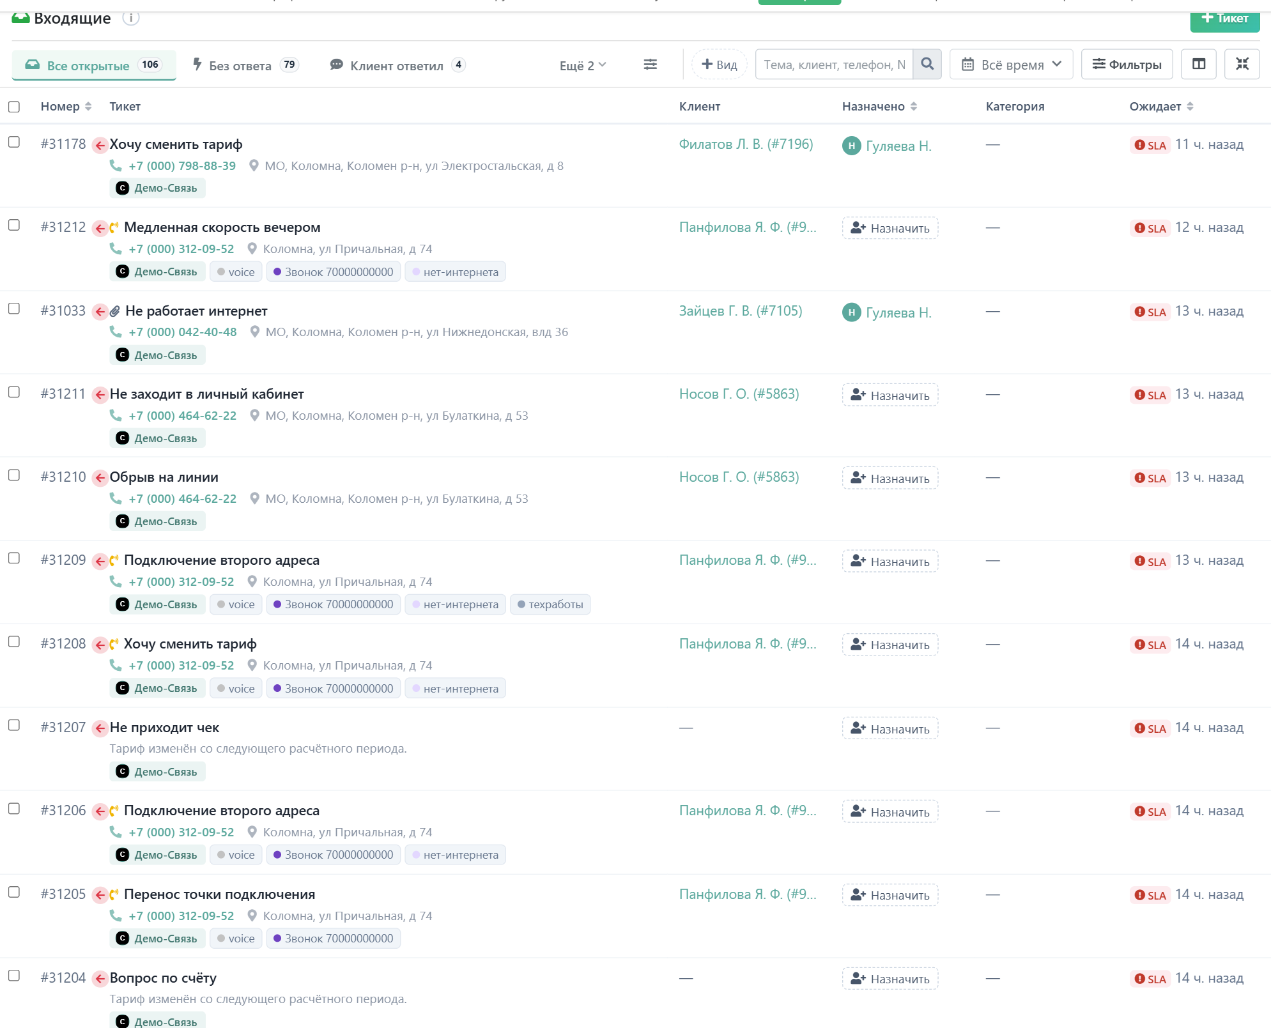
Task: Check the box for ticket #31210
Action: point(14,475)
